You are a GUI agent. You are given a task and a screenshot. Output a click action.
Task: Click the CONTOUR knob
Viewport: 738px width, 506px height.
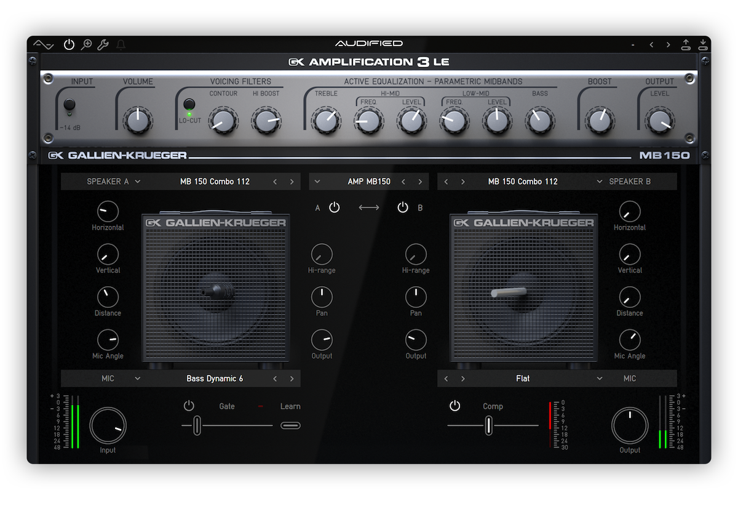(x=223, y=120)
